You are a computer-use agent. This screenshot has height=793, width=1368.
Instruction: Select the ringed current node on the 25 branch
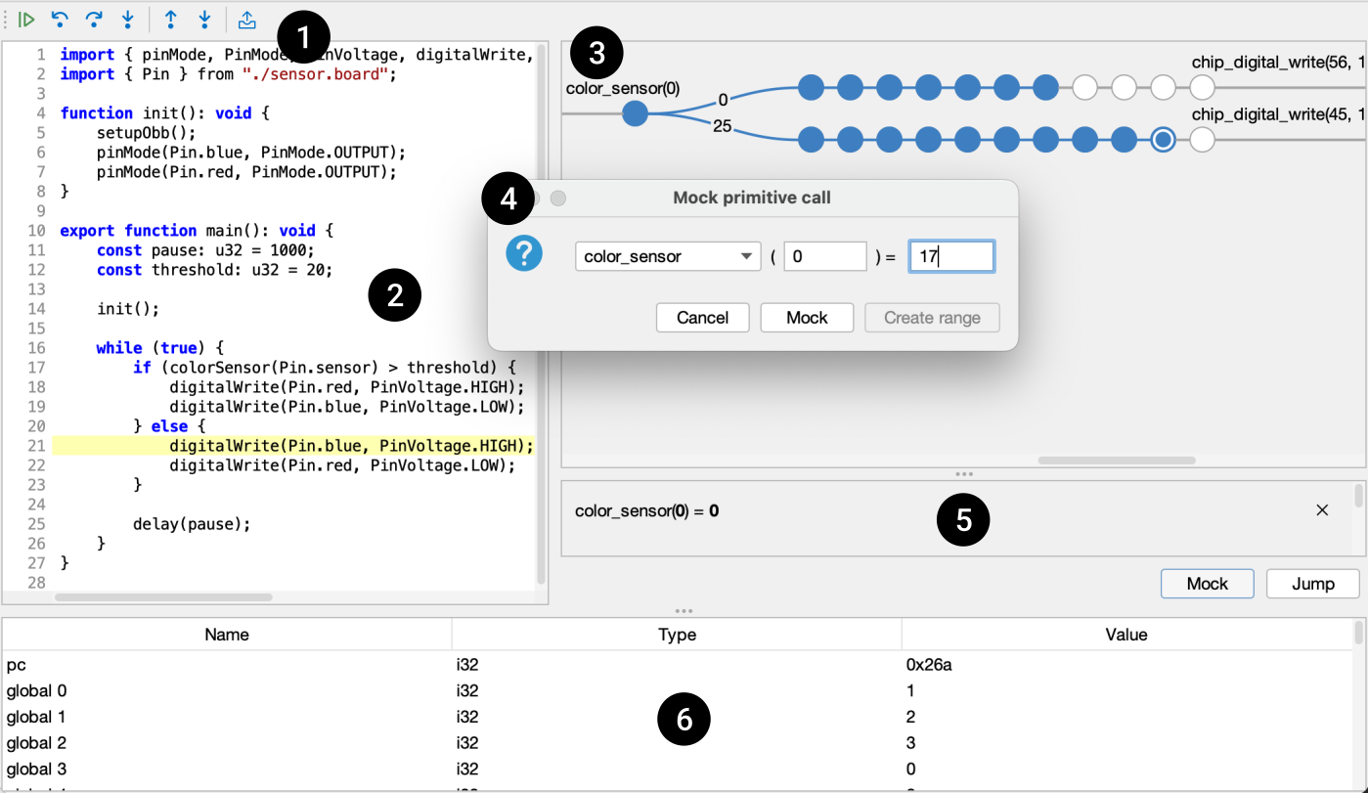(1163, 140)
